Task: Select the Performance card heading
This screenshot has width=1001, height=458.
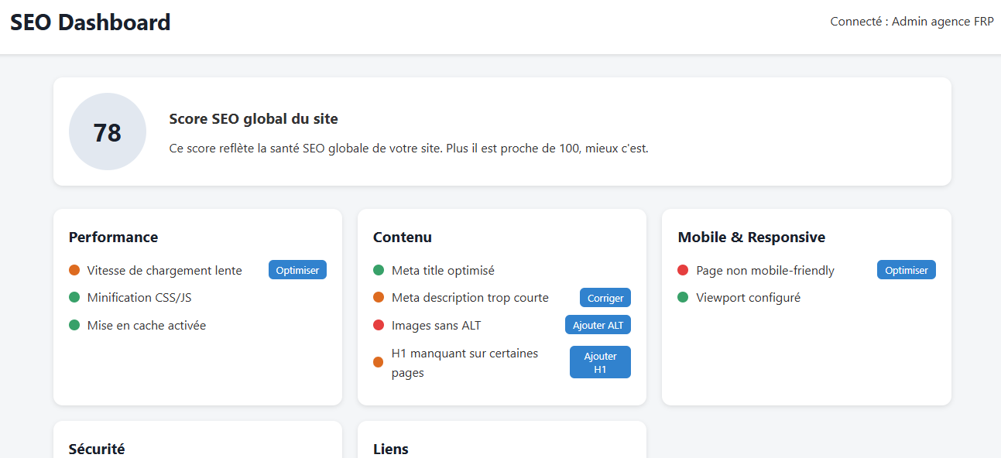Action: [113, 237]
